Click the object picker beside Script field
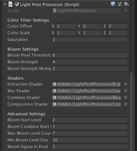 coord(125,10)
